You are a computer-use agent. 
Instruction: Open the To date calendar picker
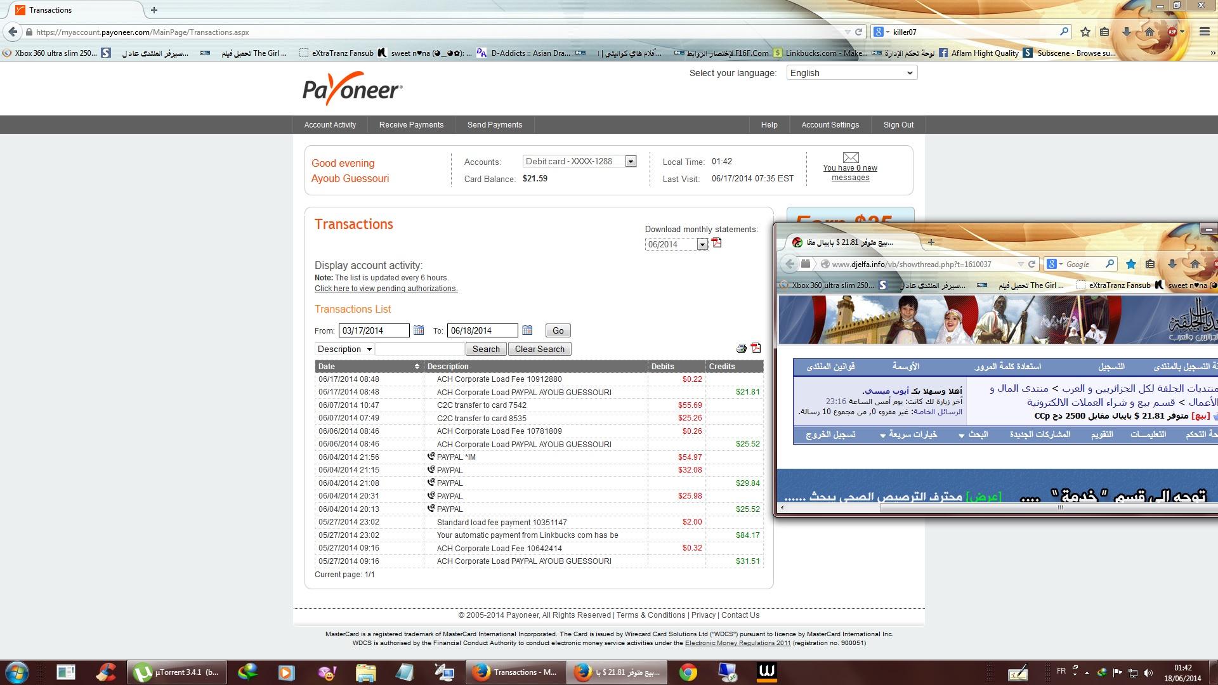[x=527, y=330]
